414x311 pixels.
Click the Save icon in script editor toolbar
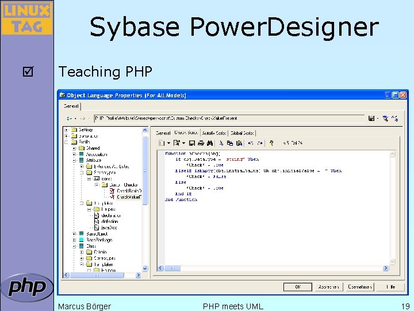tap(192, 143)
